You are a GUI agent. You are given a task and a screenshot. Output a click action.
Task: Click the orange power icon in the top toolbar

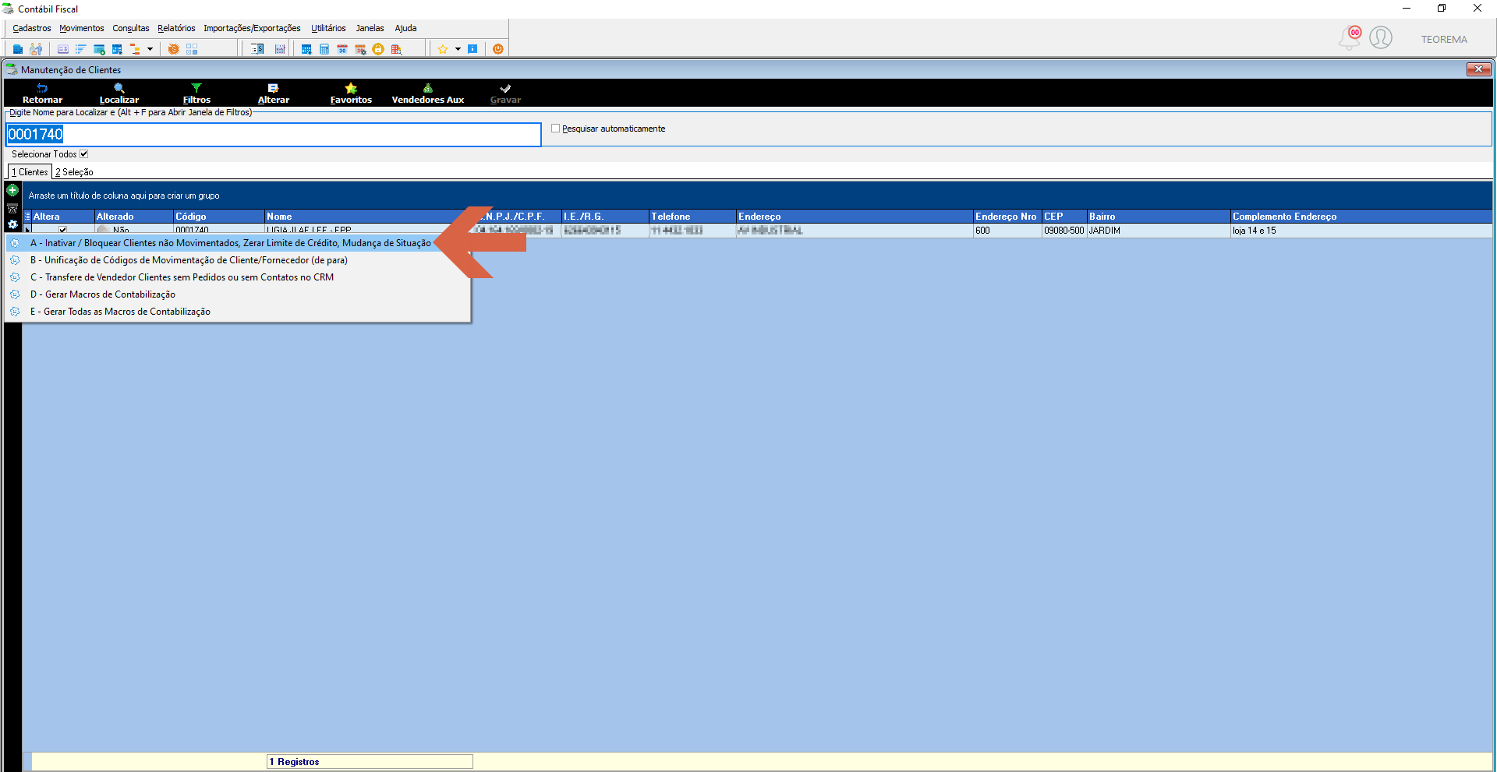[x=498, y=49]
